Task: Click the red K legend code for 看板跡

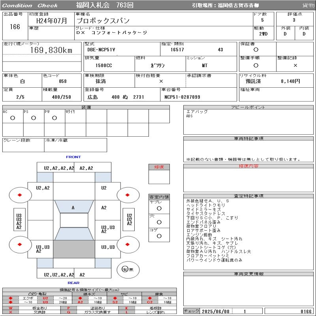Action: point(126,308)
